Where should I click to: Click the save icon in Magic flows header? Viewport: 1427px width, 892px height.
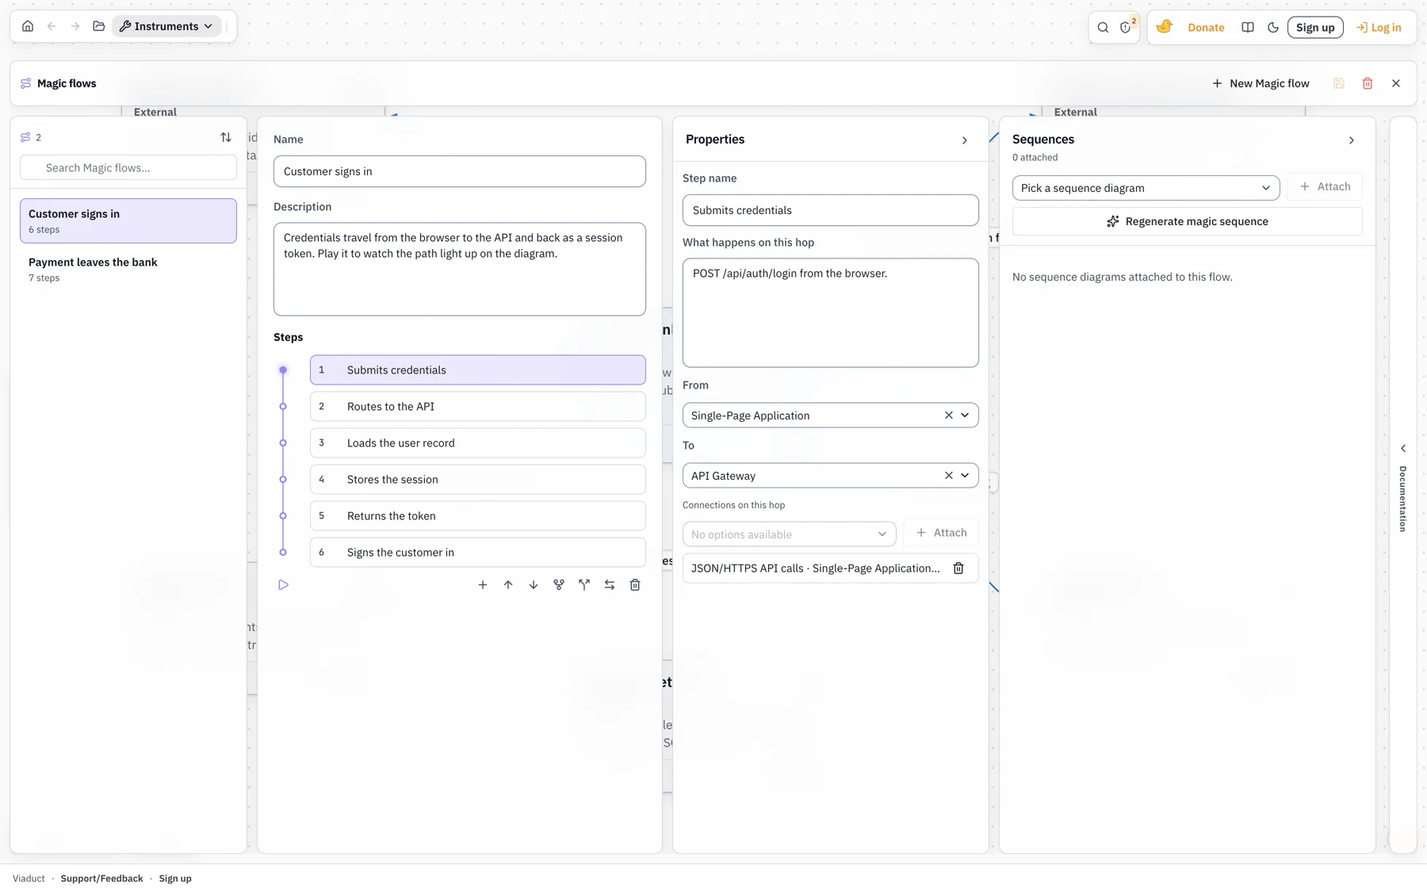tap(1339, 83)
